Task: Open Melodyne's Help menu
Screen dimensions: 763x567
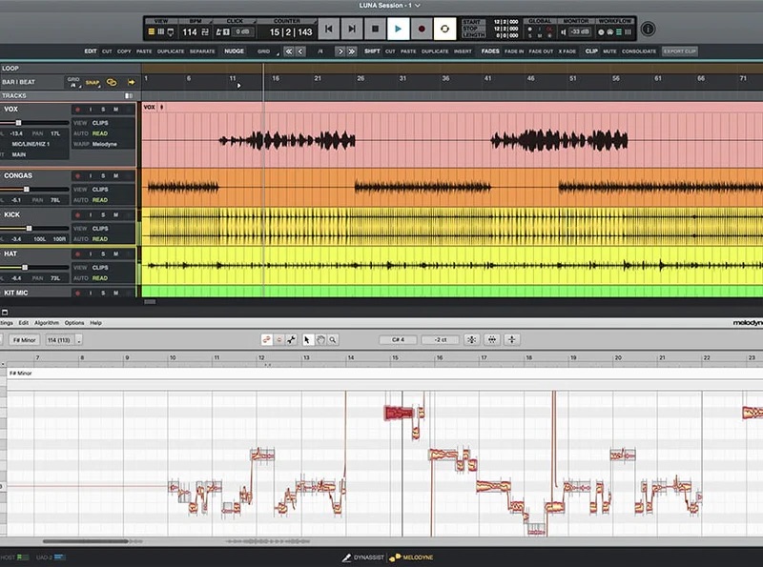Action: point(96,323)
